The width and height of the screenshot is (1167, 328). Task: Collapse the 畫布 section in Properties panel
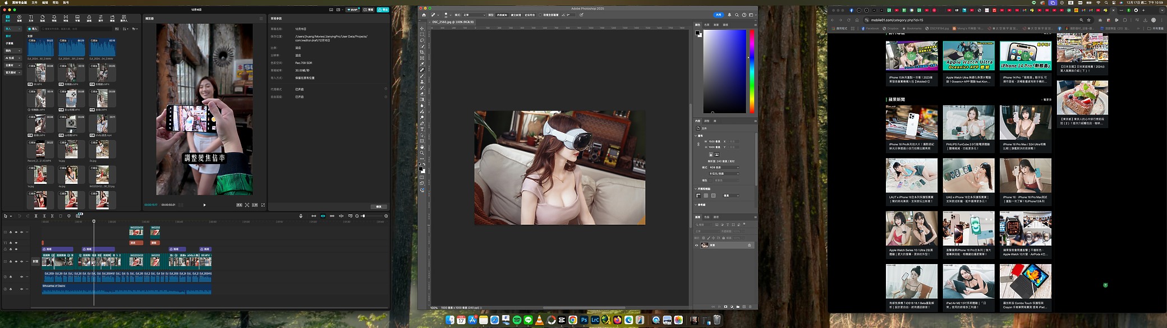696,136
